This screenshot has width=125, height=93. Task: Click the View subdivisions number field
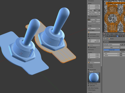pos(111,53)
